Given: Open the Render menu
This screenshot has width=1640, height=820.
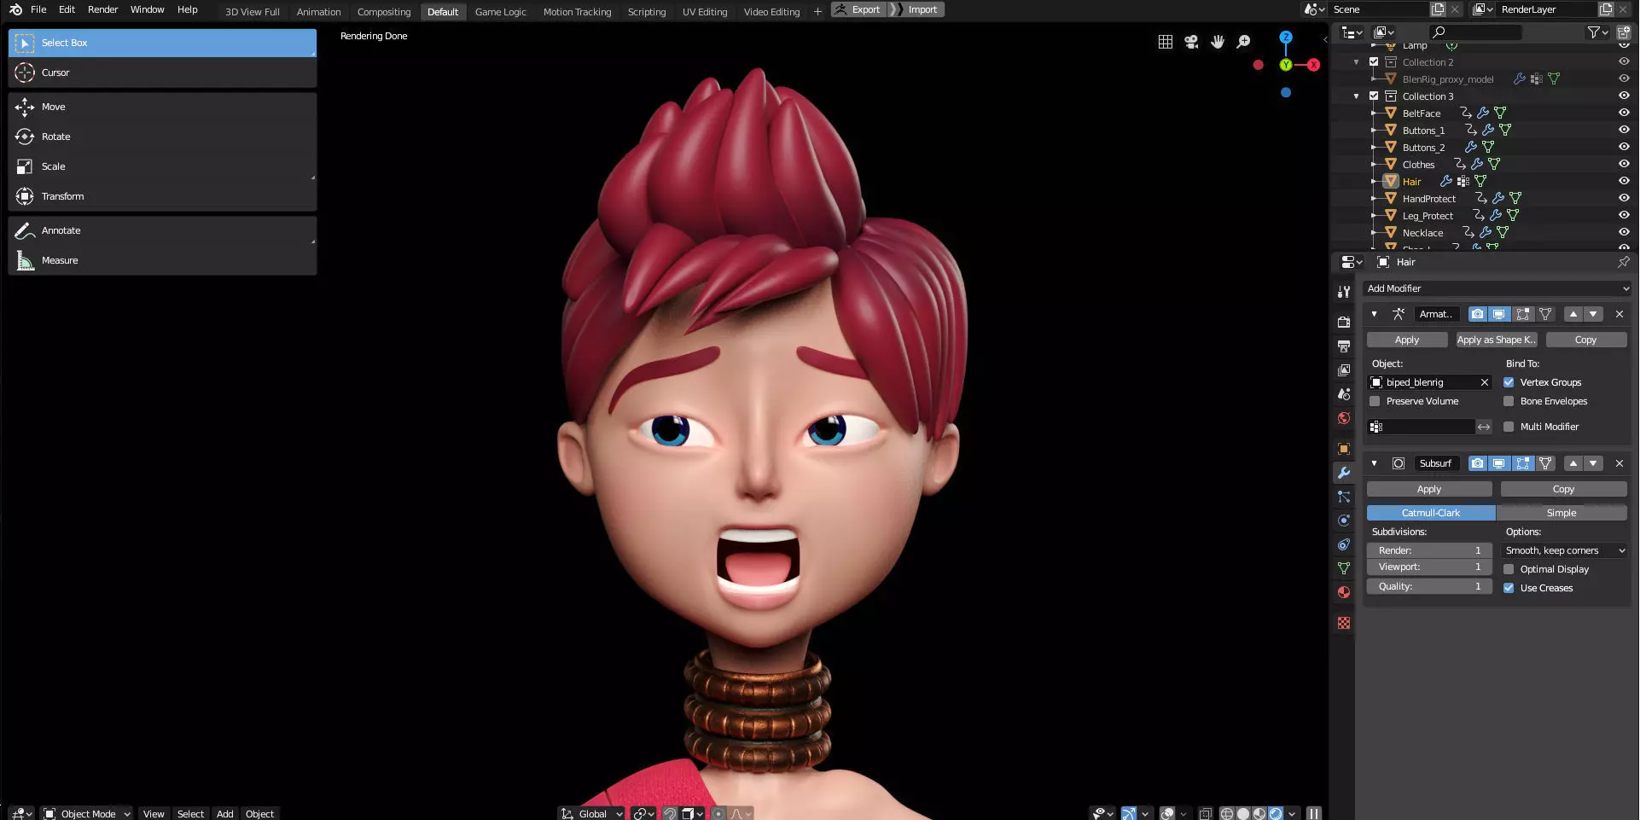Looking at the screenshot, I should pos(102,9).
